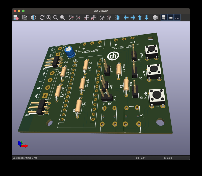Image resolution: width=202 pixels, height=176 pixels.
Task: Pan the board down with arrow
Action: [146, 17]
